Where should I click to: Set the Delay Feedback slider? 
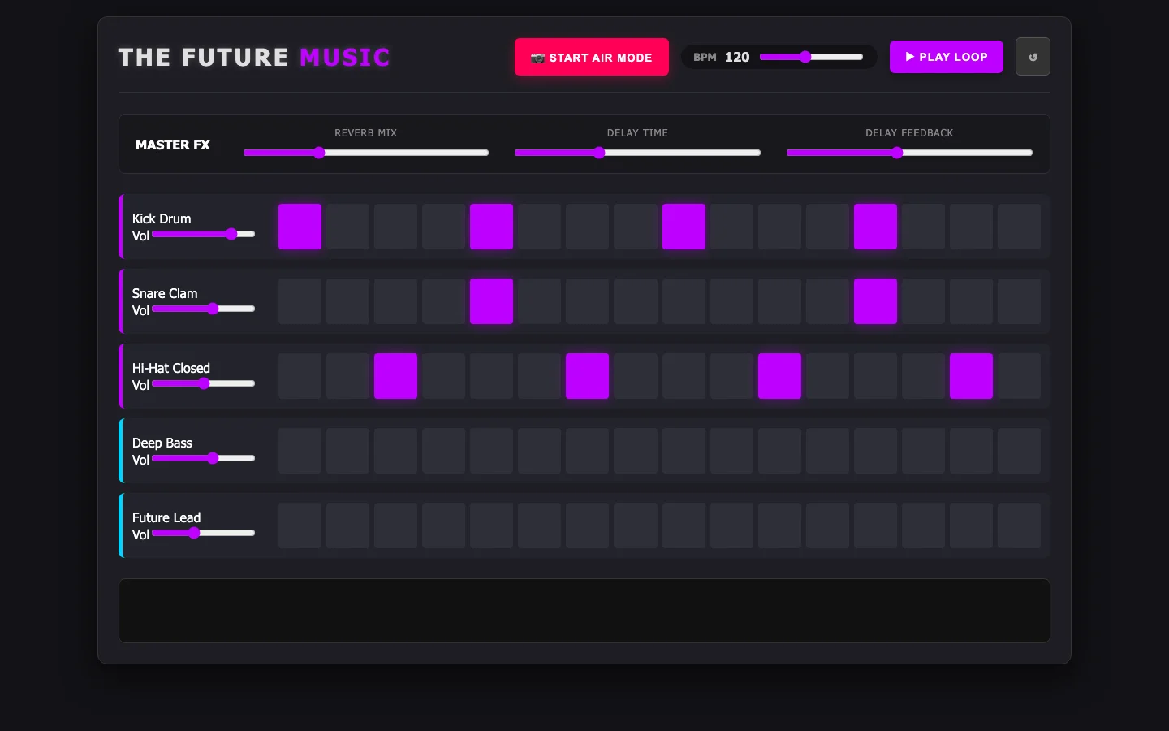coord(909,153)
